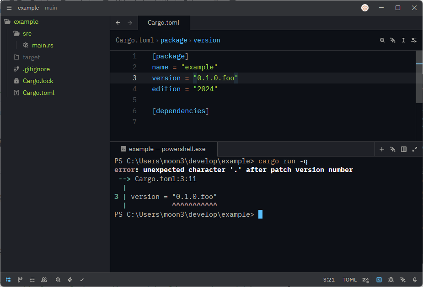
Task: Open project search from status bar
Action: [x=58, y=280]
